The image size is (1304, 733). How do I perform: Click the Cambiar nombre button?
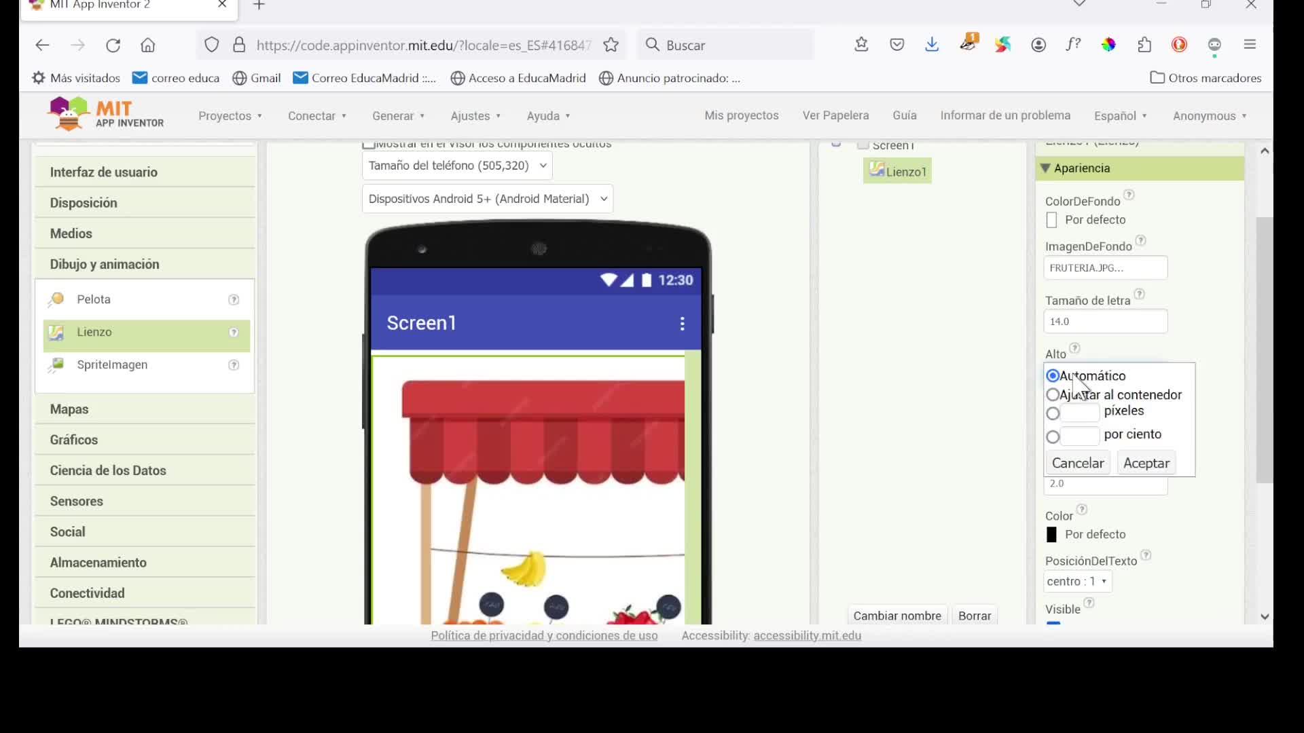tap(896, 616)
